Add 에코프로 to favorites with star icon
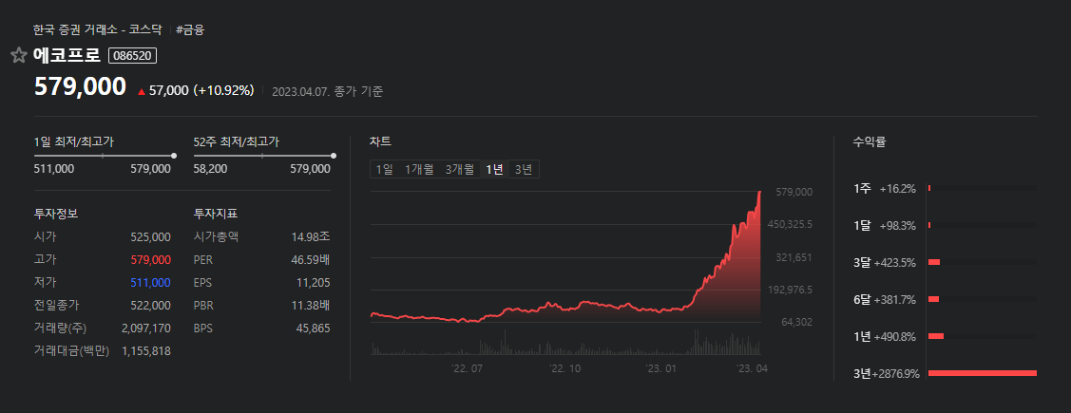 pos(18,55)
